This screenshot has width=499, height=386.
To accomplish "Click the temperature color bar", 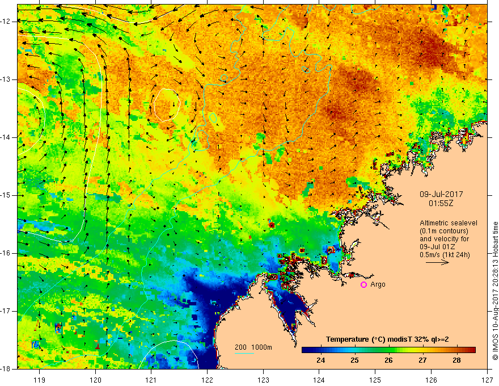I will tap(388, 350).
